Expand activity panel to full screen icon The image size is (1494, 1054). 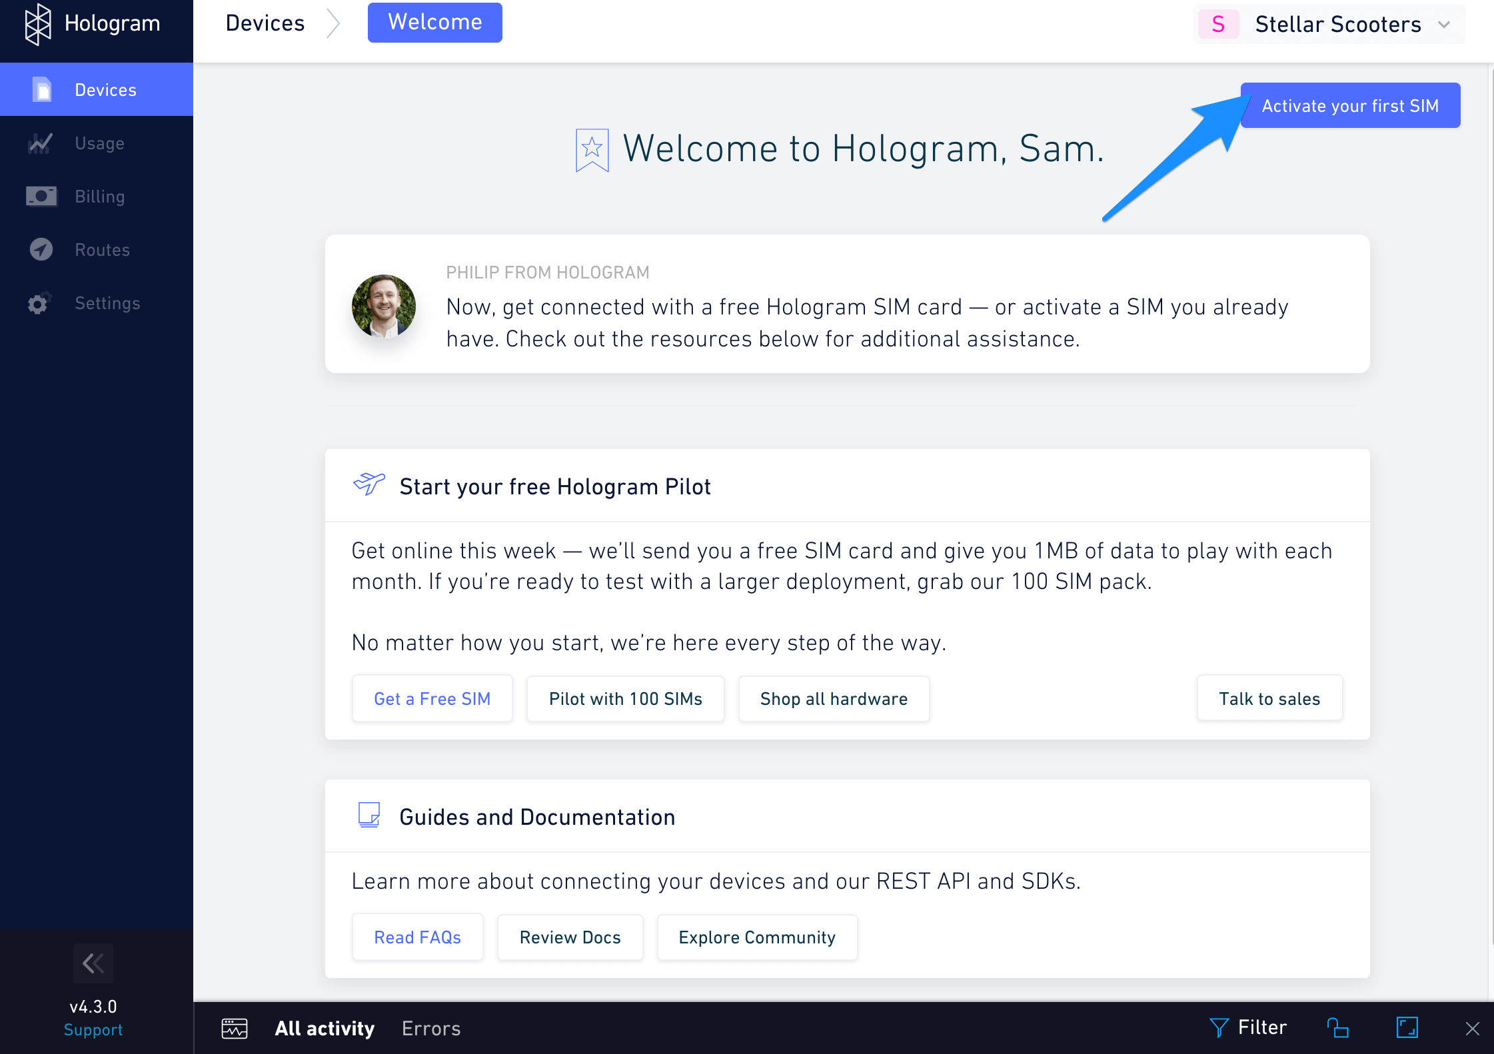(1407, 1027)
